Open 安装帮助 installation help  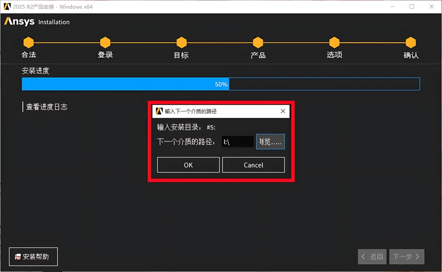tap(33, 256)
